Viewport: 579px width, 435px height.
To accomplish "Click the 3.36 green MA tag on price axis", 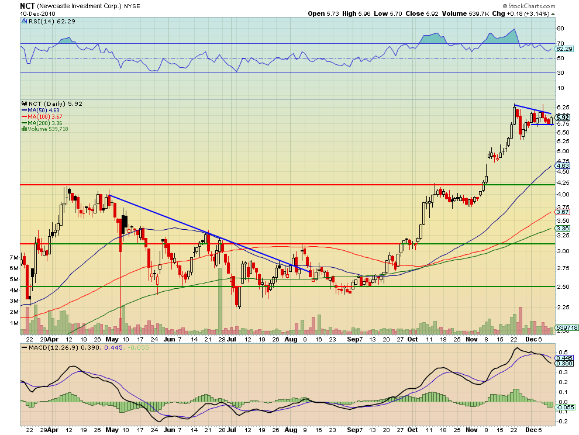I will click(x=563, y=229).
